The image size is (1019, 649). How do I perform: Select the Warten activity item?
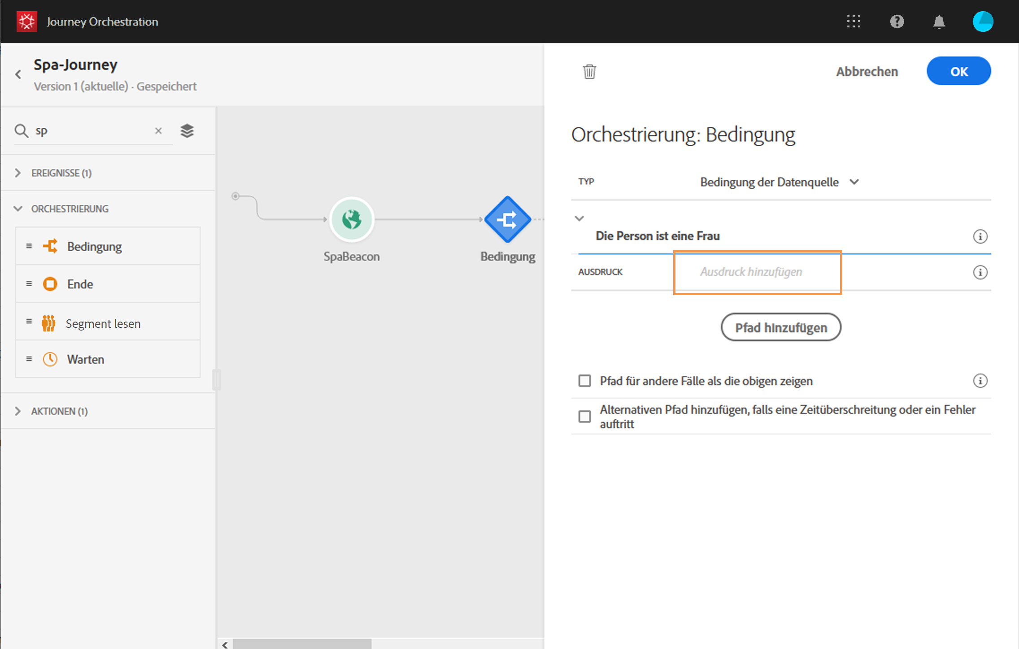(x=85, y=359)
